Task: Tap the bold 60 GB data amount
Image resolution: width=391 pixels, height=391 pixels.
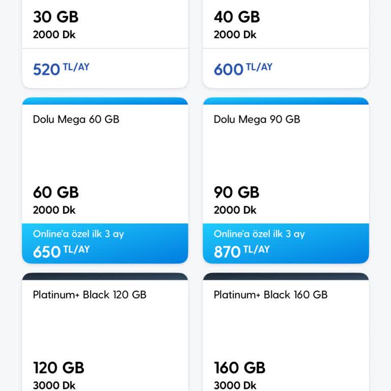Action: click(55, 192)
